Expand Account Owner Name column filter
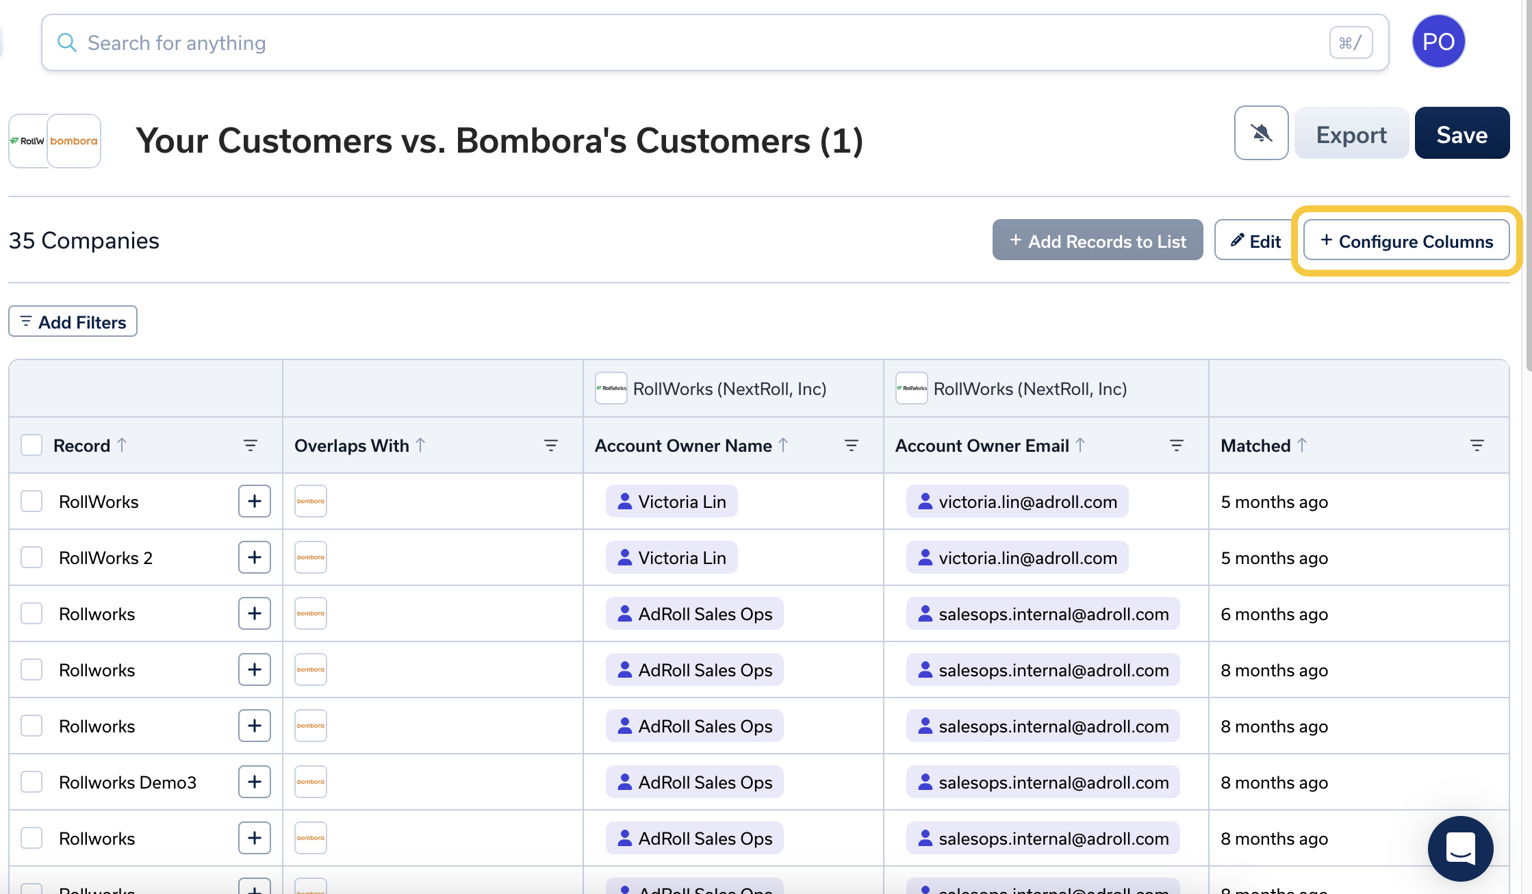 pos(851,446)
